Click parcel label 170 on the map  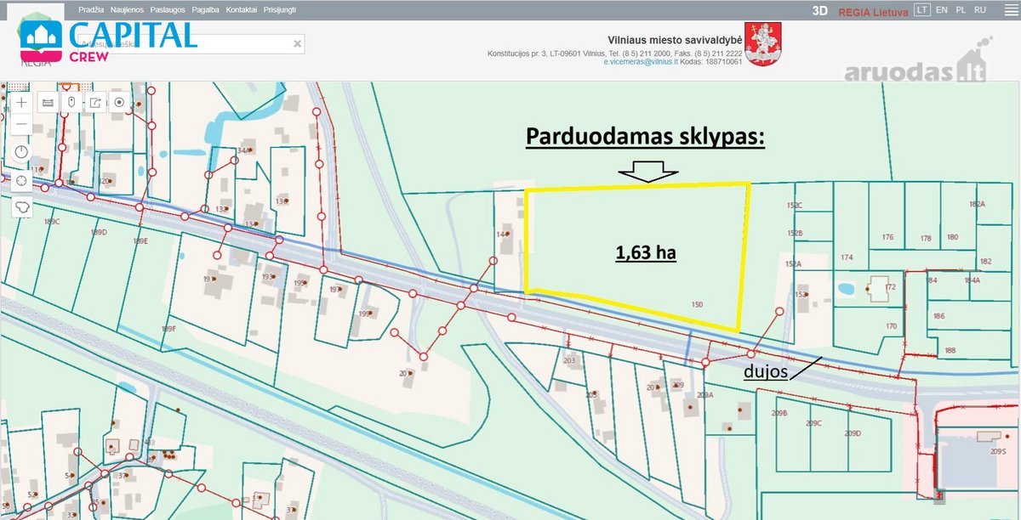(x=891, y=326)
